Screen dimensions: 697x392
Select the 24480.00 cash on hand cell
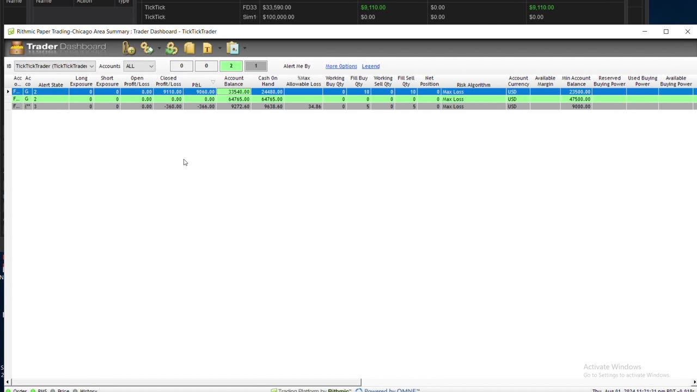click(267, 91)
